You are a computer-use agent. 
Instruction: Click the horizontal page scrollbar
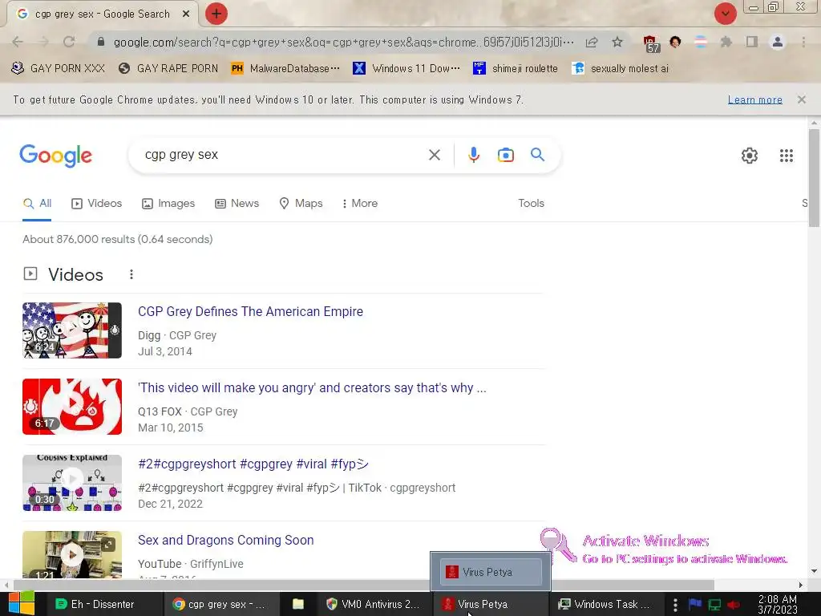click(x=363, y=585)
